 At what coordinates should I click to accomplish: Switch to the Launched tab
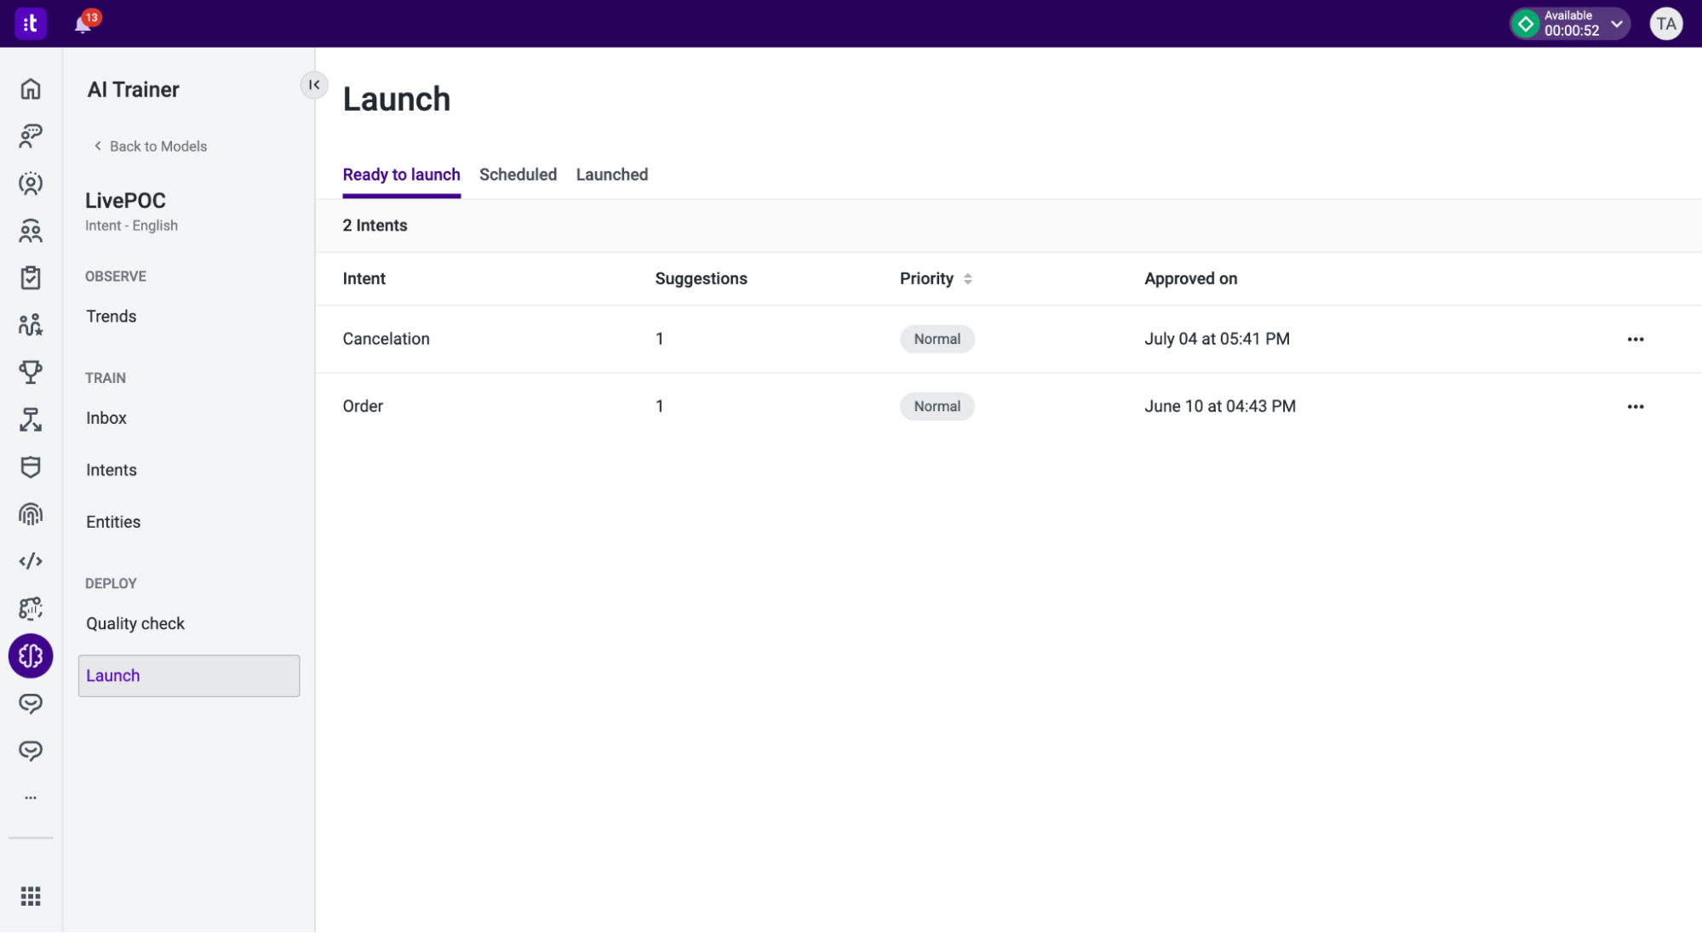tap(611, 175)
